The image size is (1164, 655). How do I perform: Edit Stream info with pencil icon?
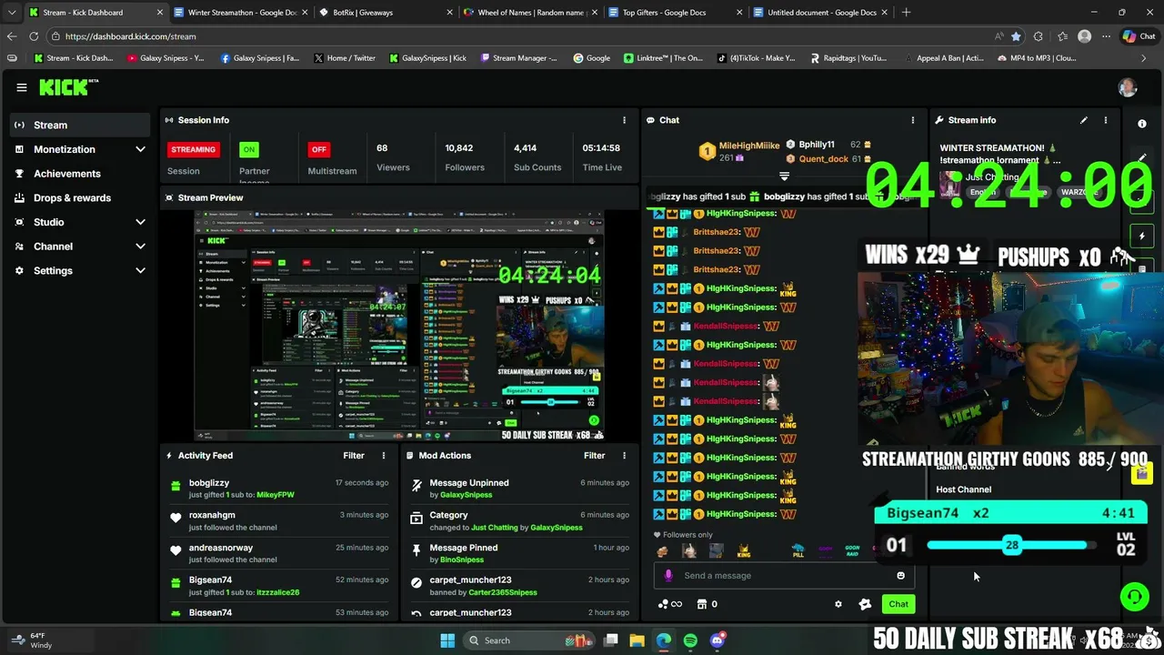click(1083, 120)
